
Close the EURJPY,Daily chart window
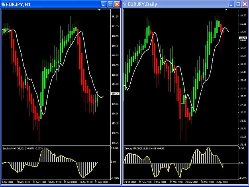(245, 4)
